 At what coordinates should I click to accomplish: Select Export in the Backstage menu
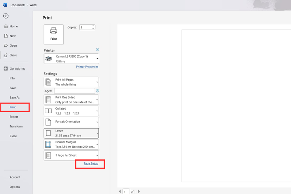tap(14, 117)
